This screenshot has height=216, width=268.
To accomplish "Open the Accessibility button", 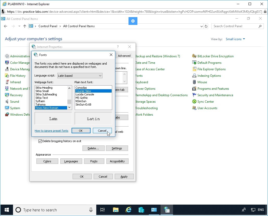I will 117,161.
